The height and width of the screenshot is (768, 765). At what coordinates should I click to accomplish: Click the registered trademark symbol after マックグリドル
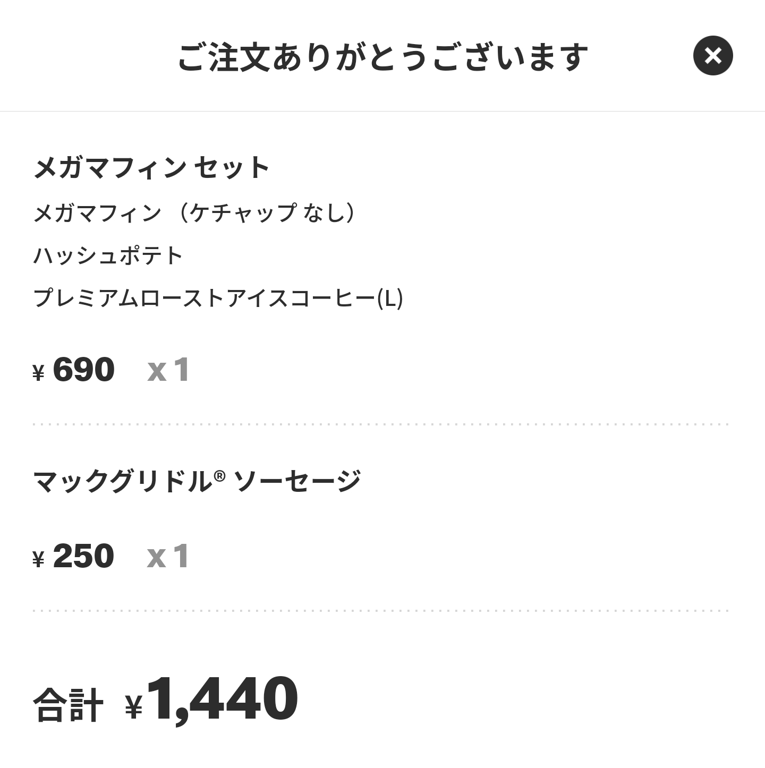(x=220, y=475)
